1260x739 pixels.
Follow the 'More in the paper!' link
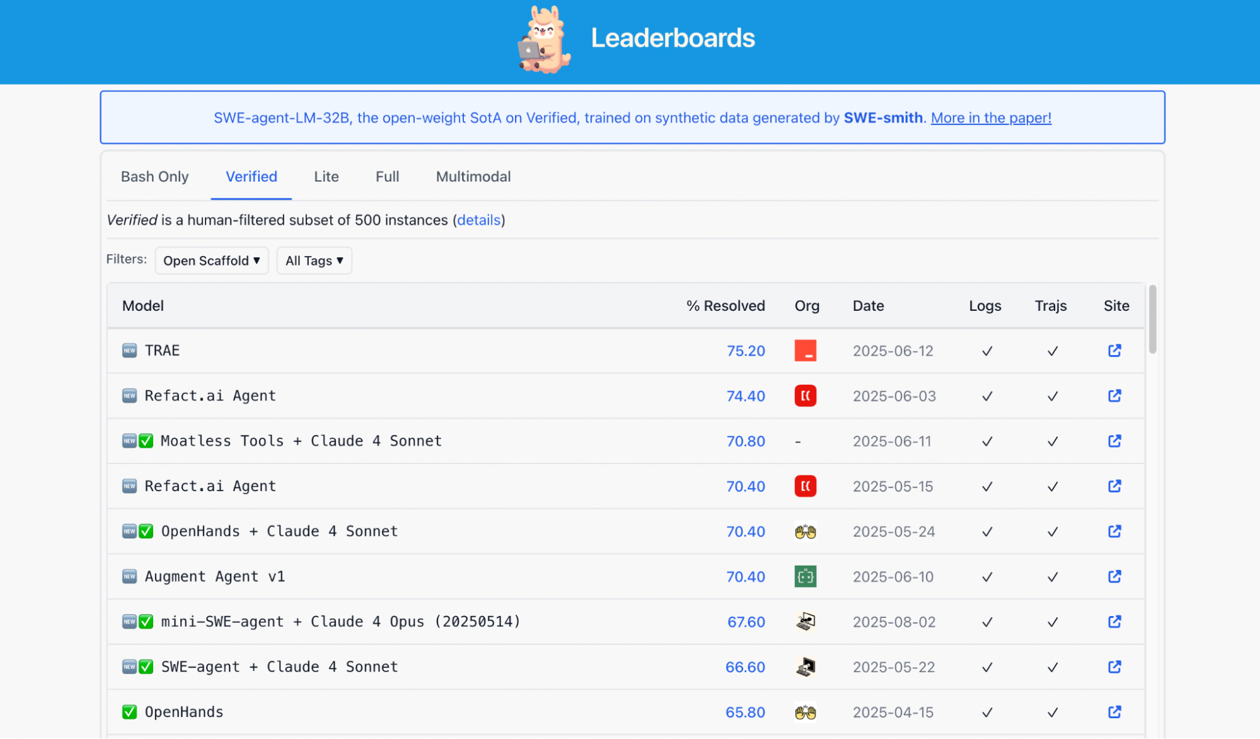pos(991,118)
